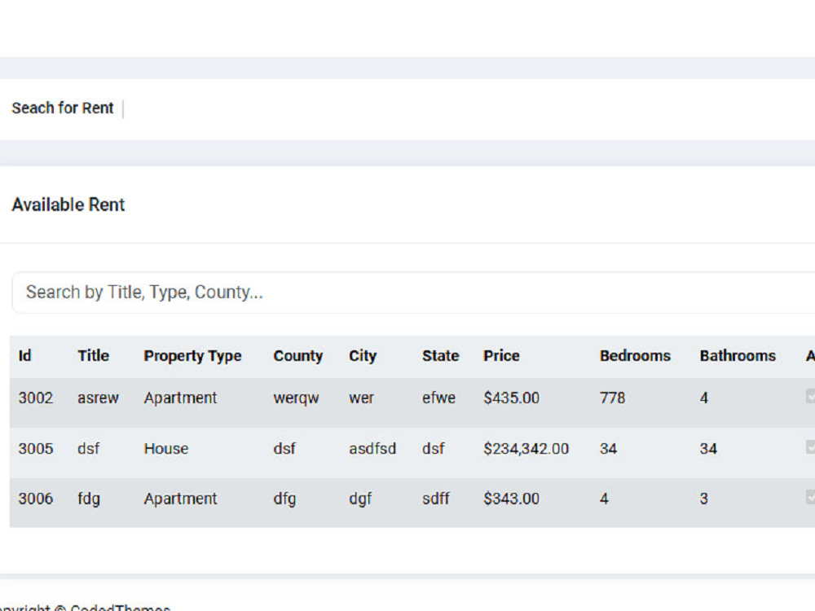Sort by the Price column header
The width and height of the screenshot is (815, 611).
(501, 356)
